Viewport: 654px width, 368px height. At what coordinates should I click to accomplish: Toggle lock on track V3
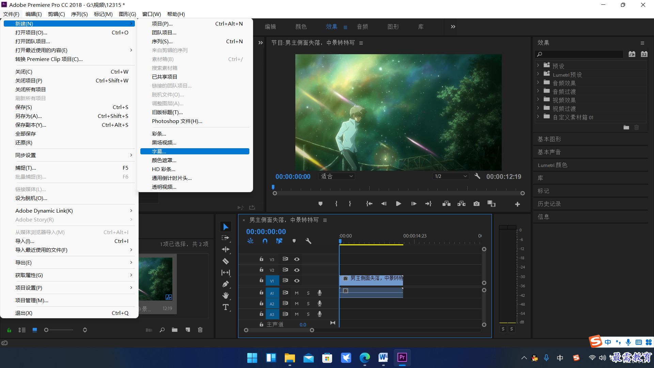(261, 259)
